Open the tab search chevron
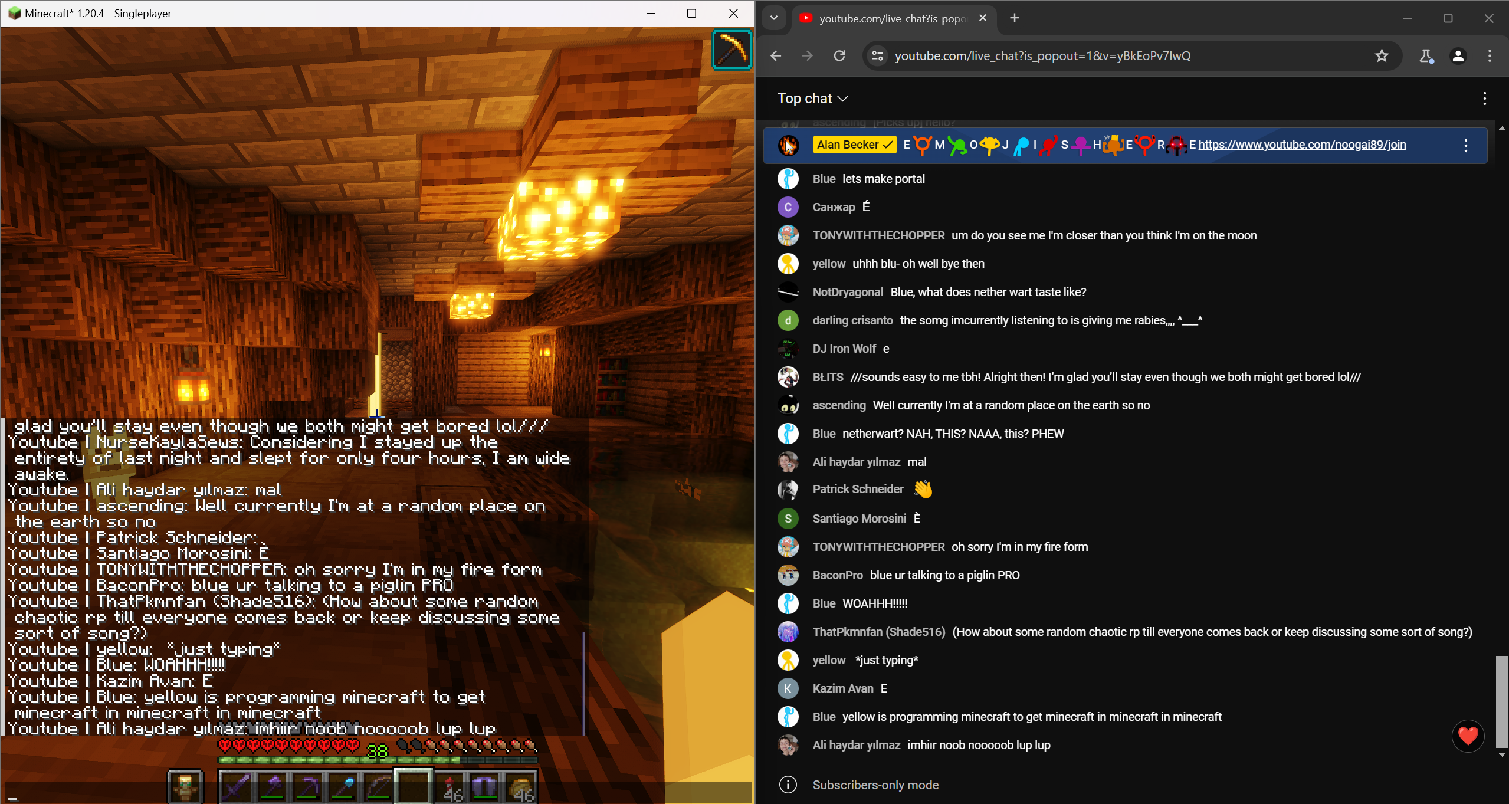The width and height of the screenshot is (1509, 804). [x=775, y=18]
